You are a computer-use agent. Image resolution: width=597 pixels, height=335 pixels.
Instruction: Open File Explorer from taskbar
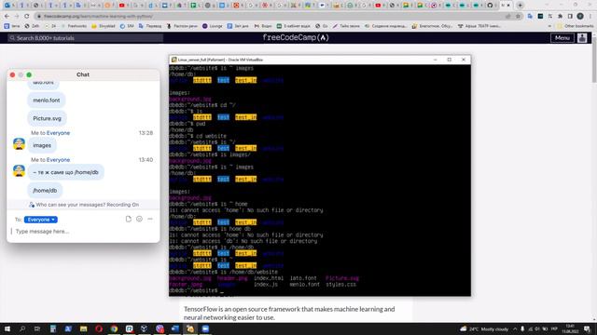pos(83,328)
